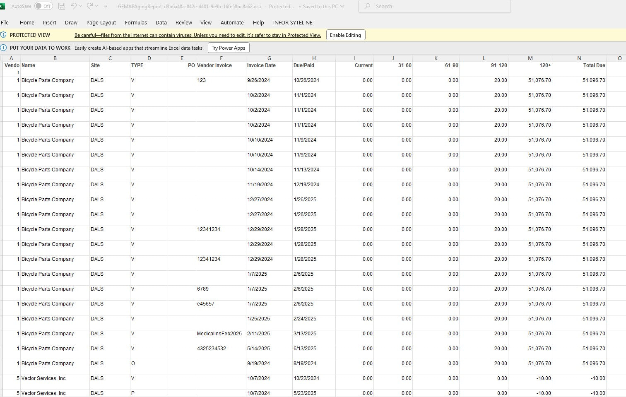Click the Redo arrow icon
Image resolution: width=626 pixels, height=397 pixels.
(89, 6)
